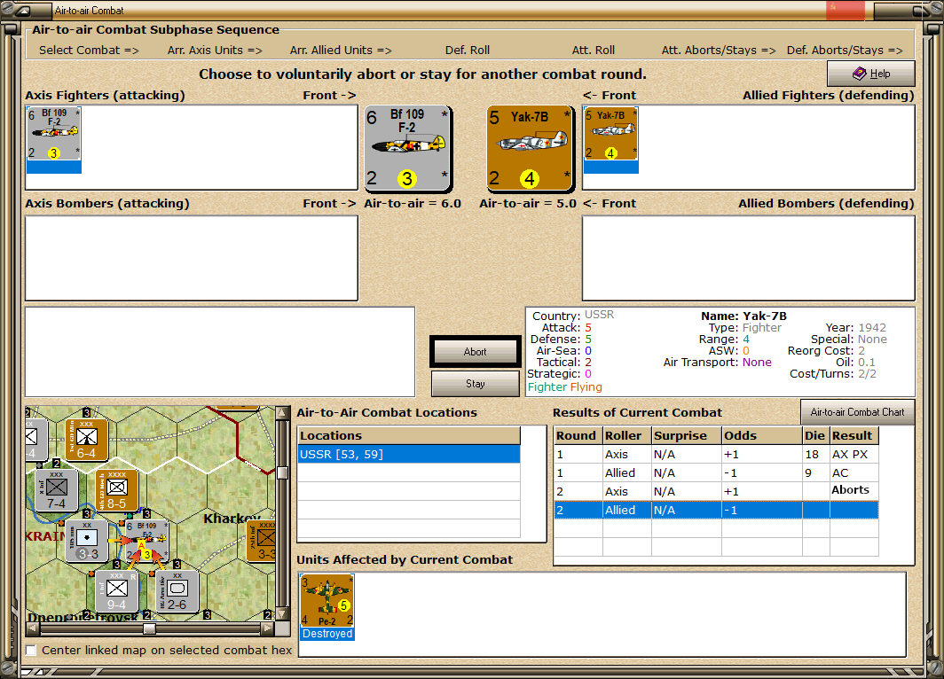Screen dimensions: 944x679
Task: Click the 8-5 mechanized counter on map
Action: [x=117, y=491]
